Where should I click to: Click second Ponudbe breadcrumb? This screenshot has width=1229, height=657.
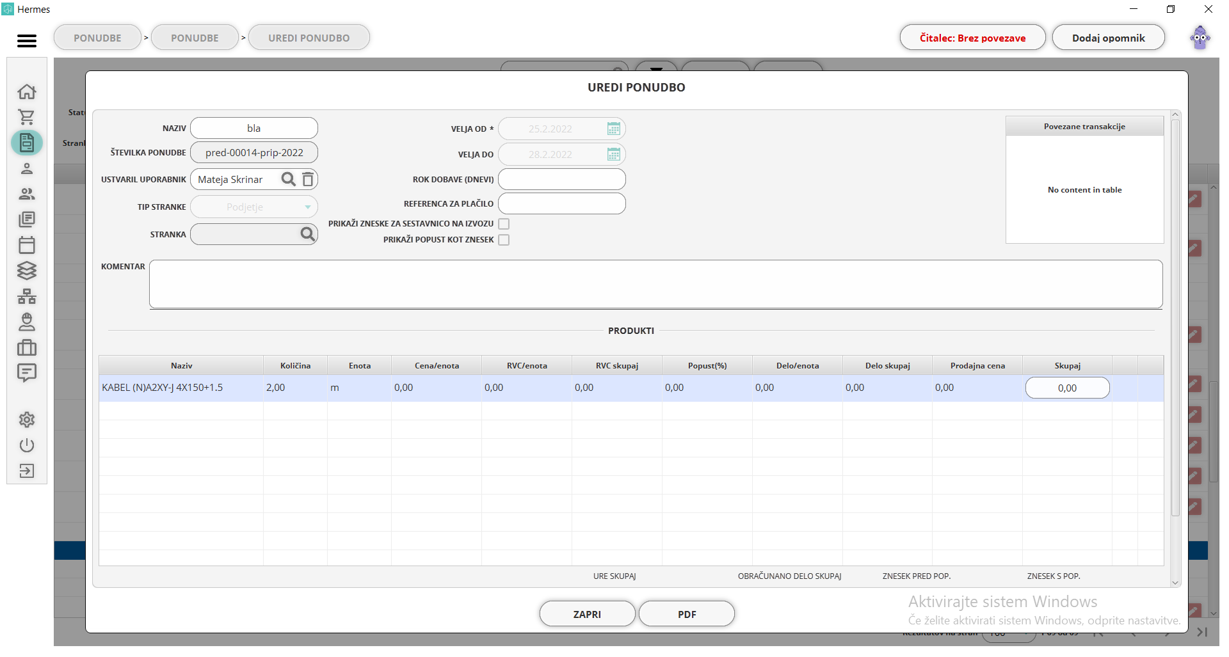[x=195, y=38]
